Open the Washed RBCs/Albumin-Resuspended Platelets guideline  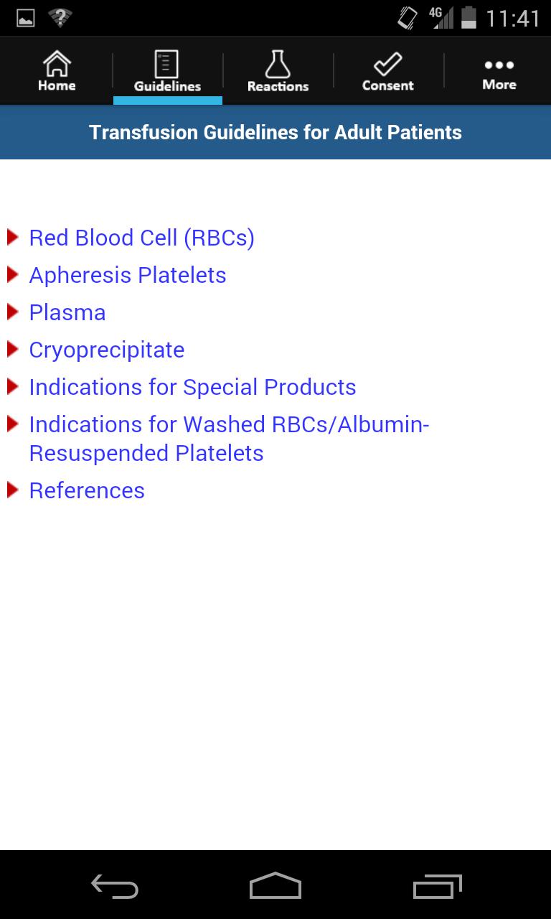click(229, 438)
